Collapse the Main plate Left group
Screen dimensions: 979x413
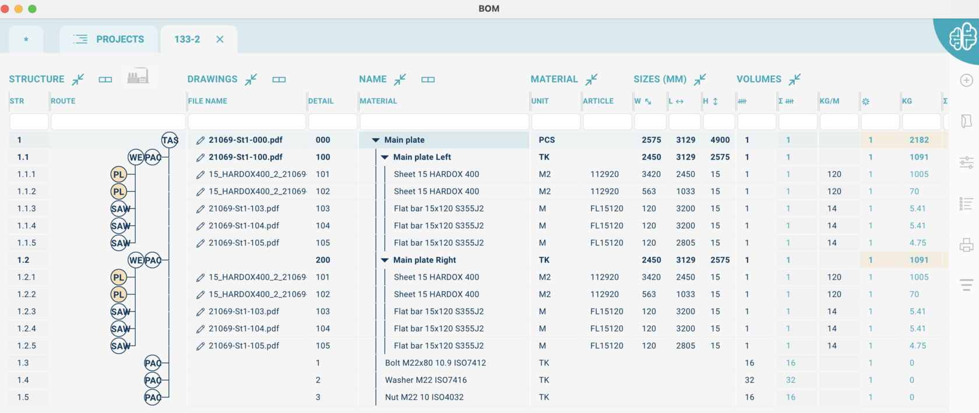click(x=385, y=157)
